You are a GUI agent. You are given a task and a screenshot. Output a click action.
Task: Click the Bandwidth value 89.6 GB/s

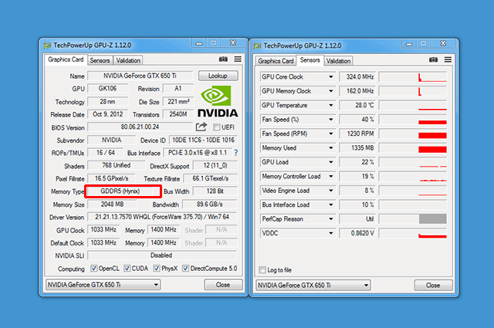(x=209, y=205)
